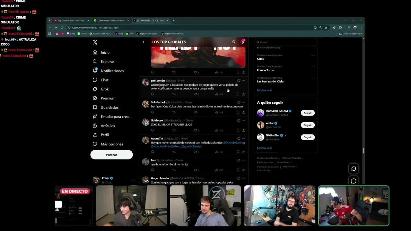The height and width of the screenshot is (231, 411).
Task: Switch to Top Globales Extra YouTube tab
Action: point(71,21)
